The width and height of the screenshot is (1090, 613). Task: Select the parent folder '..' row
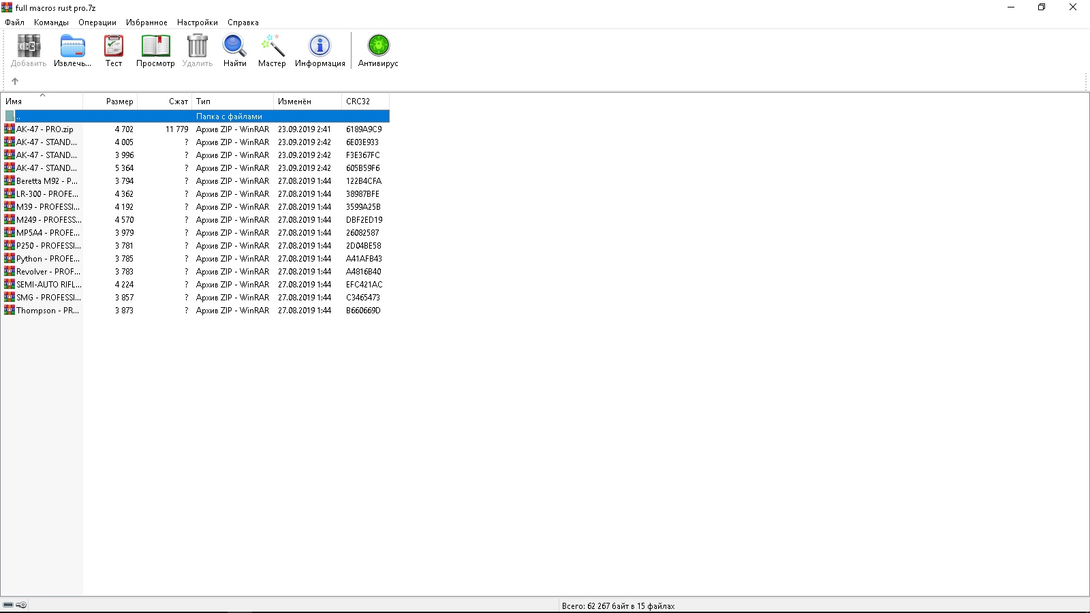(x=196, y=116)
